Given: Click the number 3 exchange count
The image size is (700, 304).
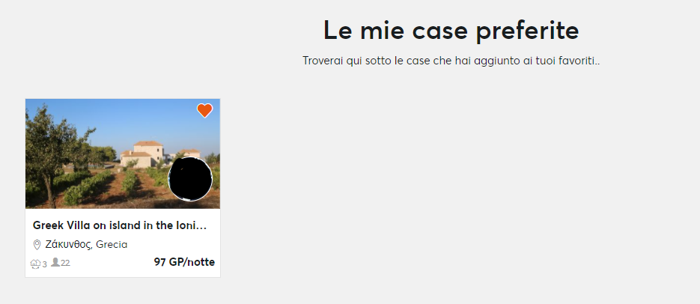Looking at the screenshot, I should (x=44, y=264).
